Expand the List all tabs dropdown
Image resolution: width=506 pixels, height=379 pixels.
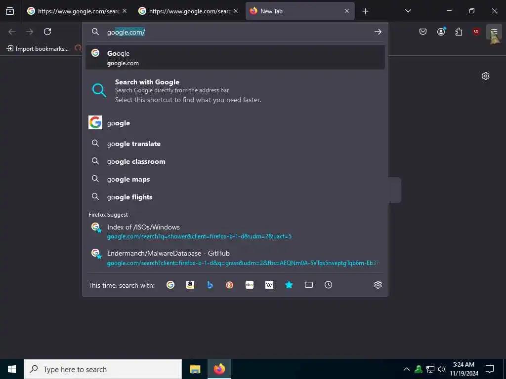(408, 11)
